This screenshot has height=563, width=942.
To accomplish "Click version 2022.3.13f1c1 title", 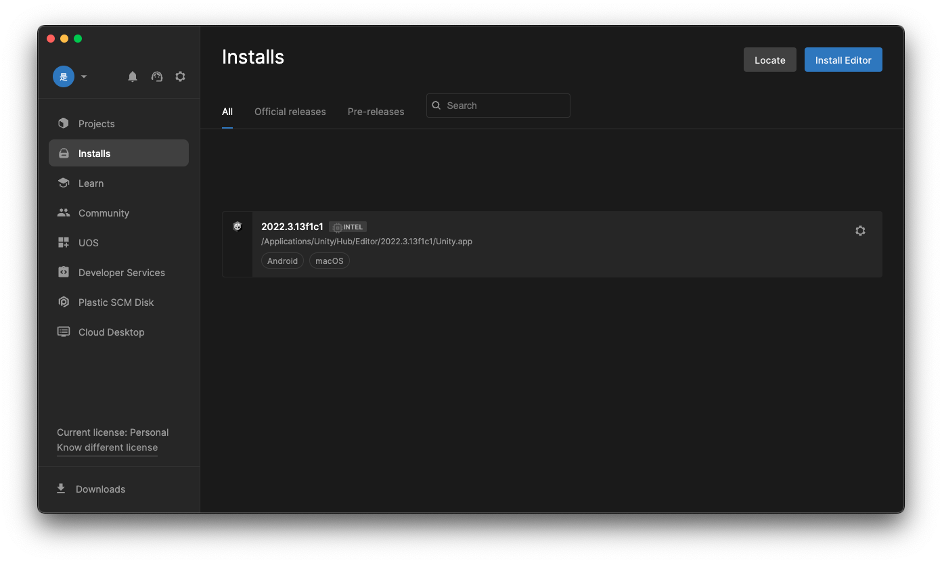I will click(x=292, y=227).
